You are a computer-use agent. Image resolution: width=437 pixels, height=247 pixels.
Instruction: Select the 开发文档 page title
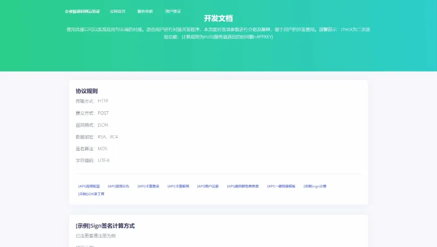(x=218, y=18)
